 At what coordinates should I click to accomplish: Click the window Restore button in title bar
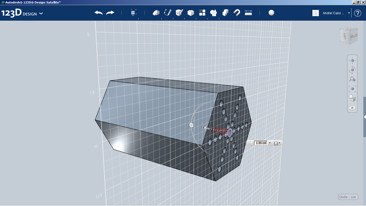point(358,2)
